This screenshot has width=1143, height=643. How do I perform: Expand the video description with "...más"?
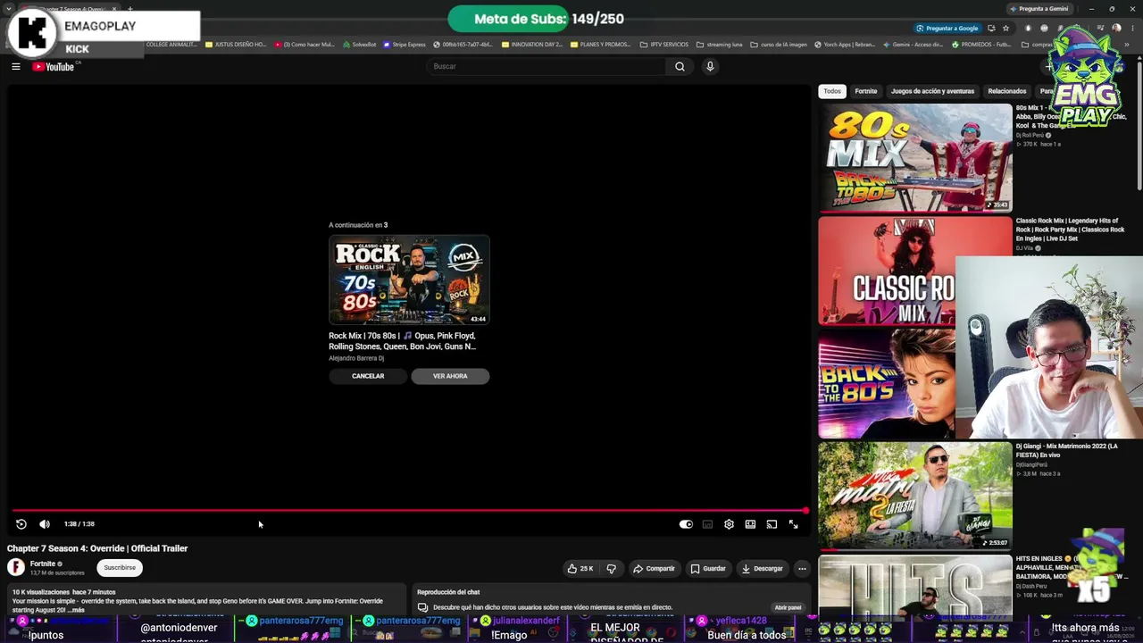pyautogui.click(x=78, y=610)
